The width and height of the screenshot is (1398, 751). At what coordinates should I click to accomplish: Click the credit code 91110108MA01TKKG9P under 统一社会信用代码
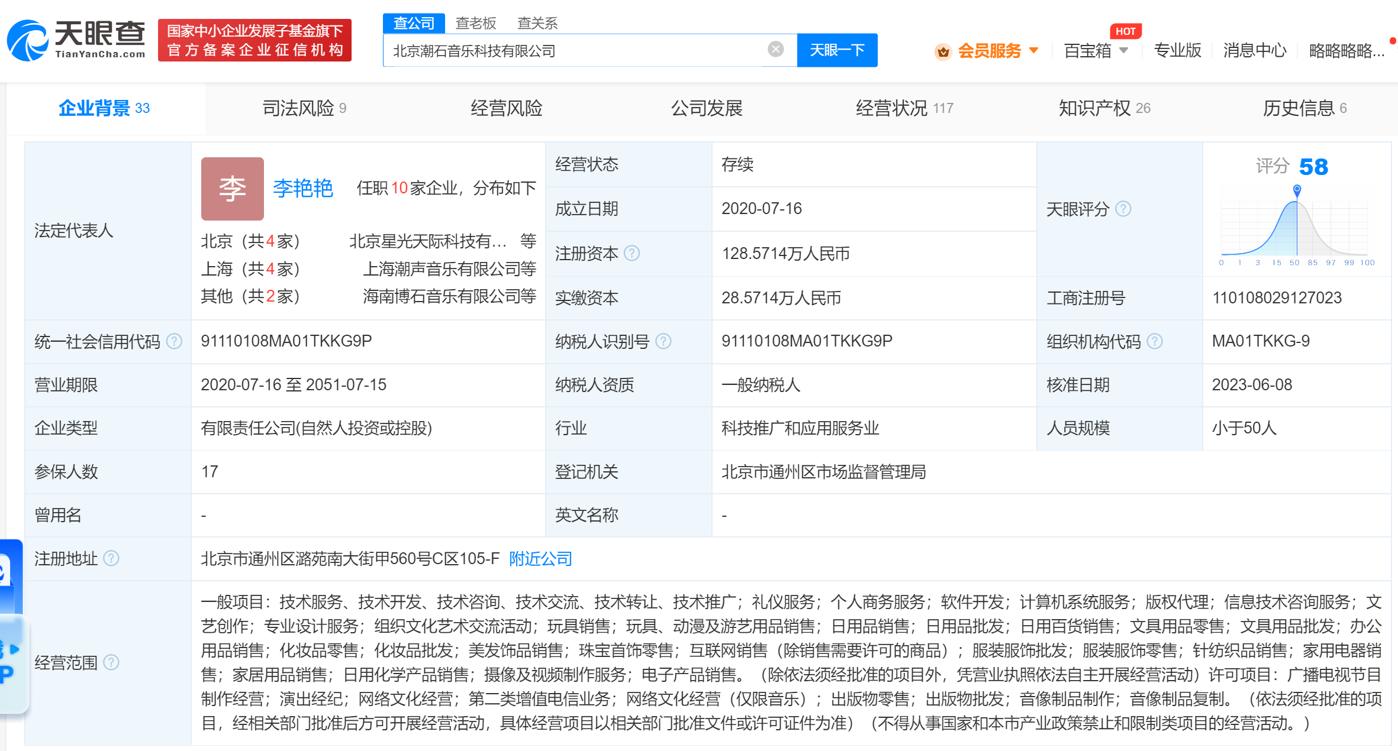coord(286,341)
